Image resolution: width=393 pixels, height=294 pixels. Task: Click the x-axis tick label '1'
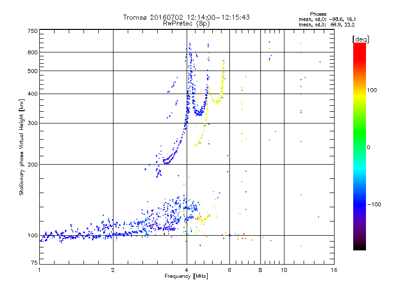[x=39, y=270]
